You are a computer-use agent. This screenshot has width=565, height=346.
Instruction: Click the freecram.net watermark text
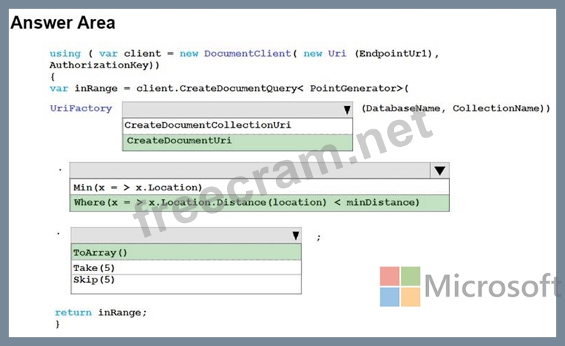(284, 174)
